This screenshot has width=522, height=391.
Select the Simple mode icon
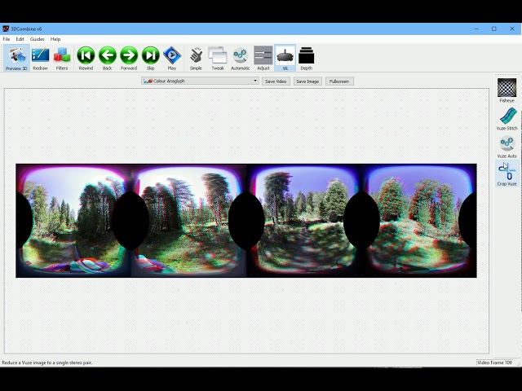click(196, 58)
